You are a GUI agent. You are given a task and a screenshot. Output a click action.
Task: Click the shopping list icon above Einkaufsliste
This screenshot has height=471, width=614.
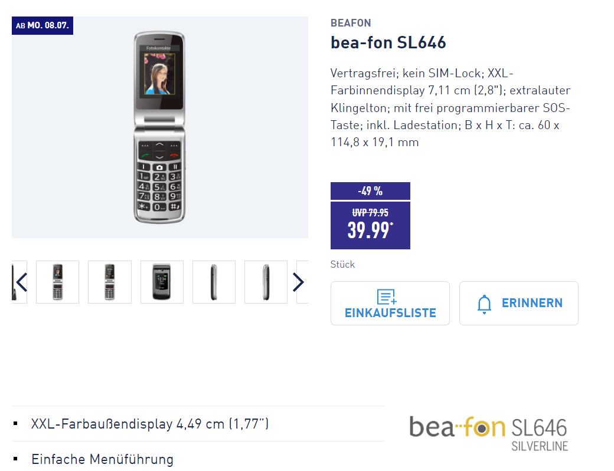click(387, 297)
